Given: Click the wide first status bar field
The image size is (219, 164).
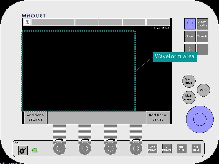Looking at the screenshot, I should [x=53, y=22].
